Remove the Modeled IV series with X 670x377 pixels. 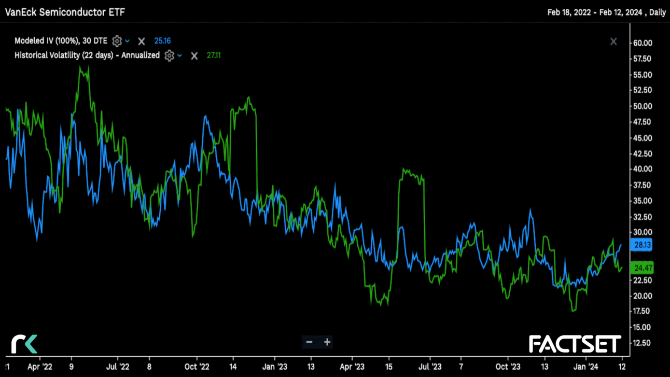142,41
